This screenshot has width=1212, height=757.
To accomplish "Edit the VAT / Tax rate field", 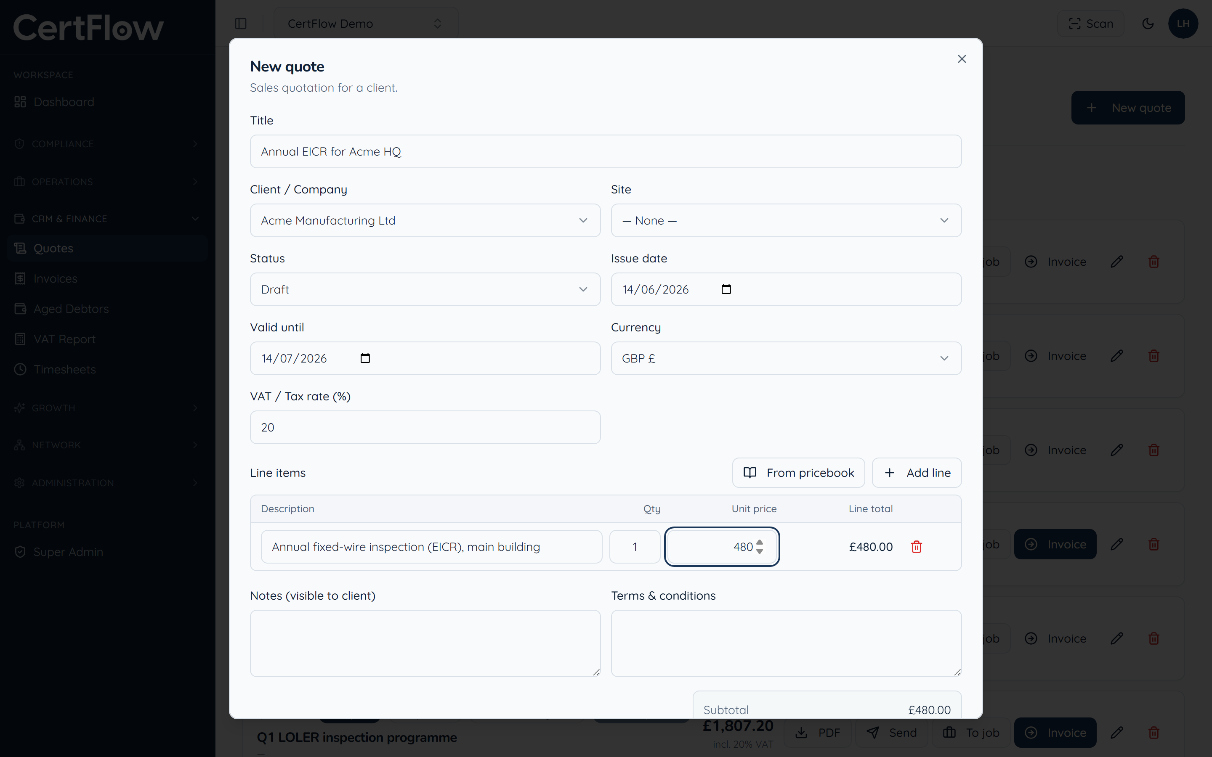I will 425,427.
